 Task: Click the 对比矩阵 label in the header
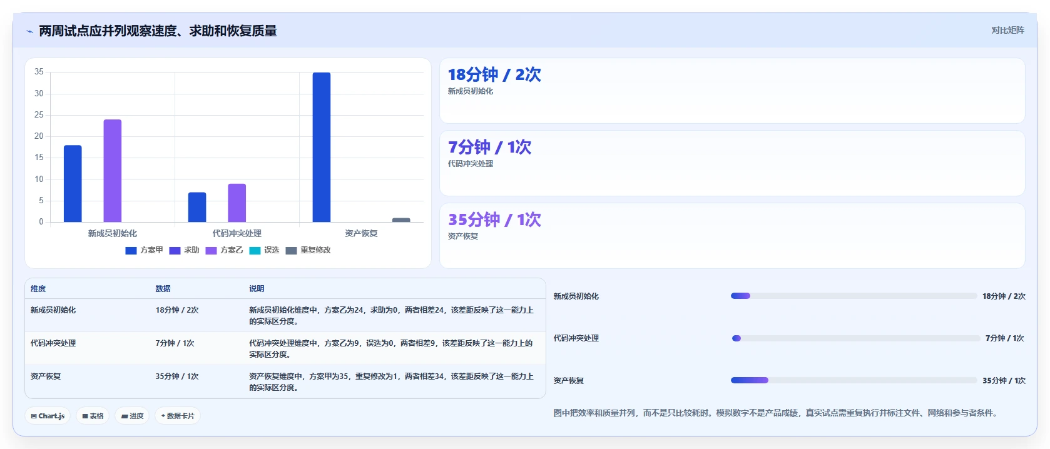click(1007, 31)
